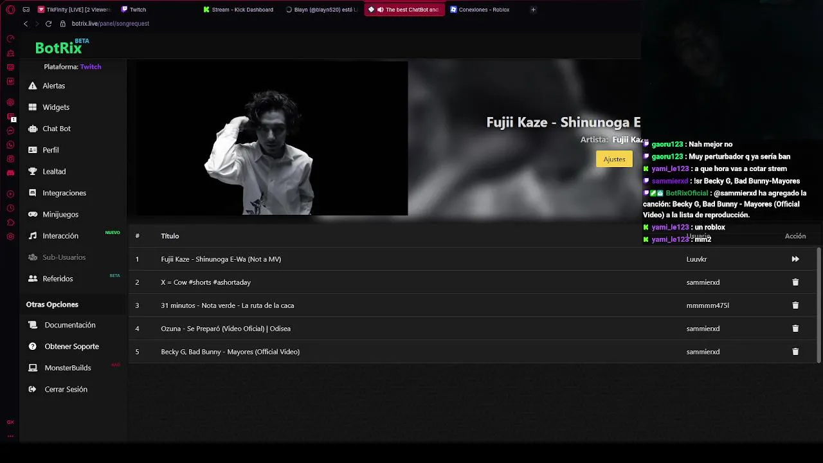
Task: Open Opera GX sidebar settings gear
Action: click(x=10, y=237)
